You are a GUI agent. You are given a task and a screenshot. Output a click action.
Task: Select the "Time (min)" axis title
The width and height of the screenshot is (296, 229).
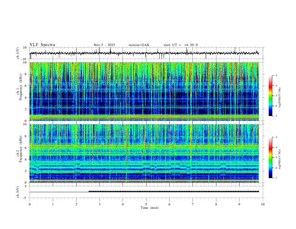[x=149, y=208]
